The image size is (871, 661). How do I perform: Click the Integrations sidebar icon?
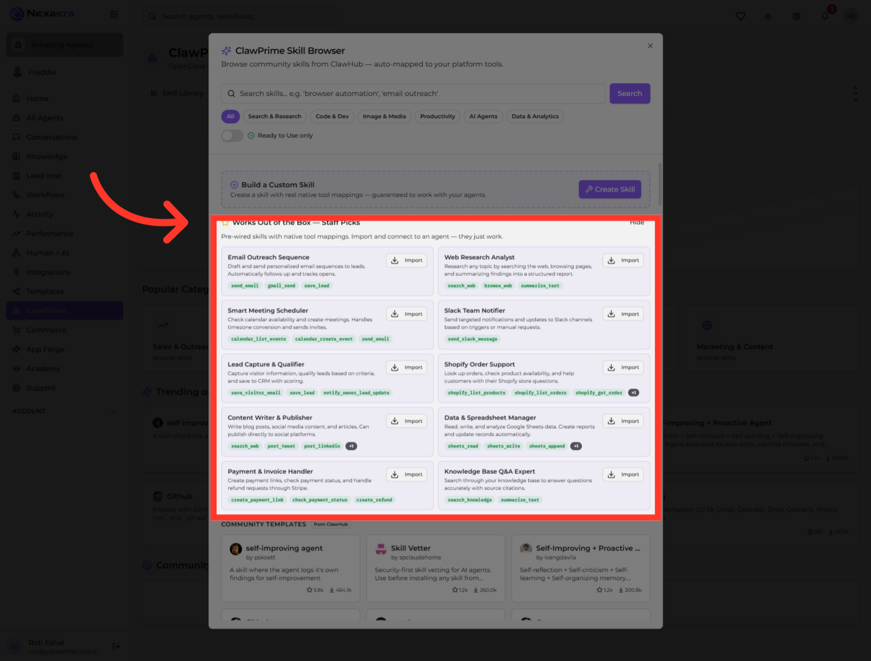[x=16, y=272]
